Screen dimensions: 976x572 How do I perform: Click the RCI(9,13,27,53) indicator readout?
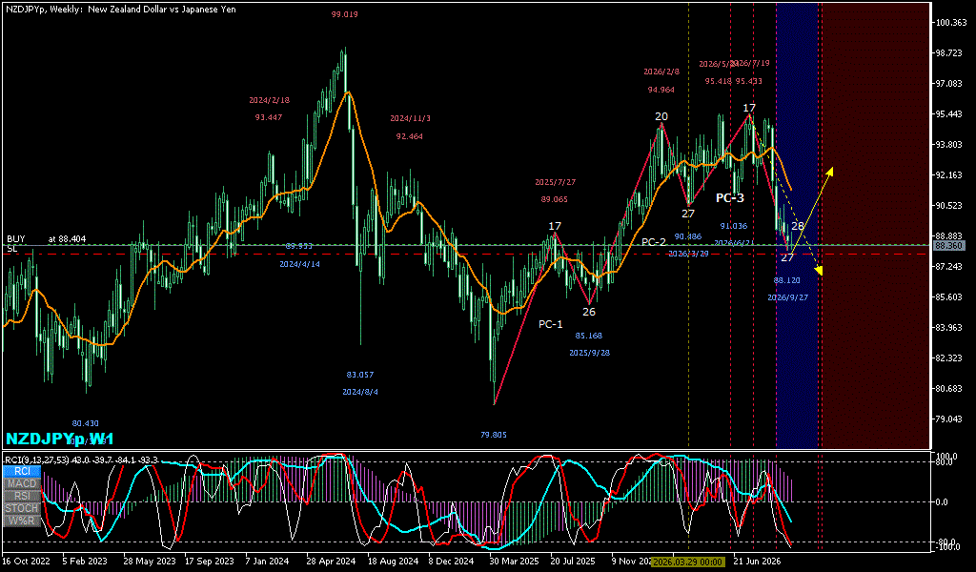pyautogui.click(x=82, y=460)
